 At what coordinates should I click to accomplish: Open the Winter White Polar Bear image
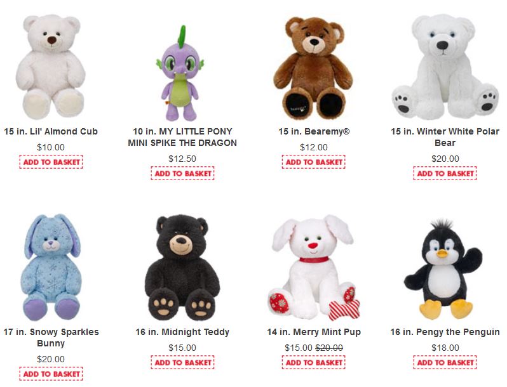pyautogui.click(x=445, y=66)
